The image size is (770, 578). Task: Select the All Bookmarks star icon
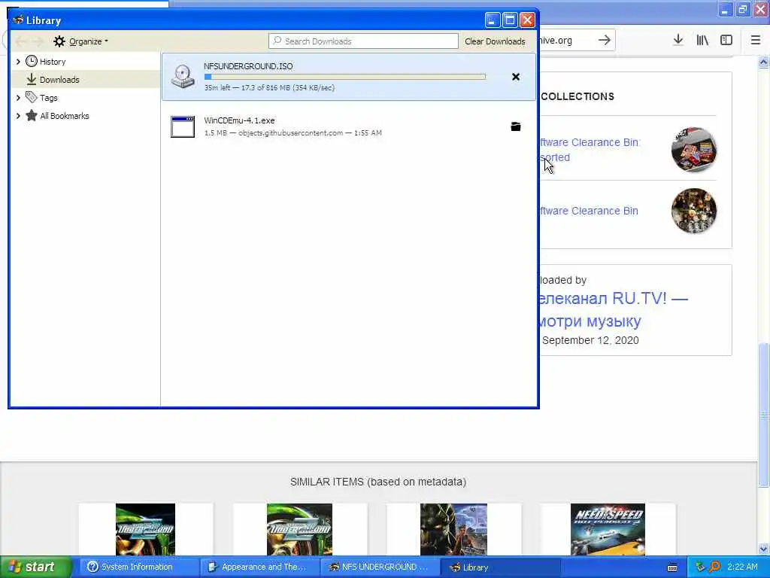tap(32, 115)
